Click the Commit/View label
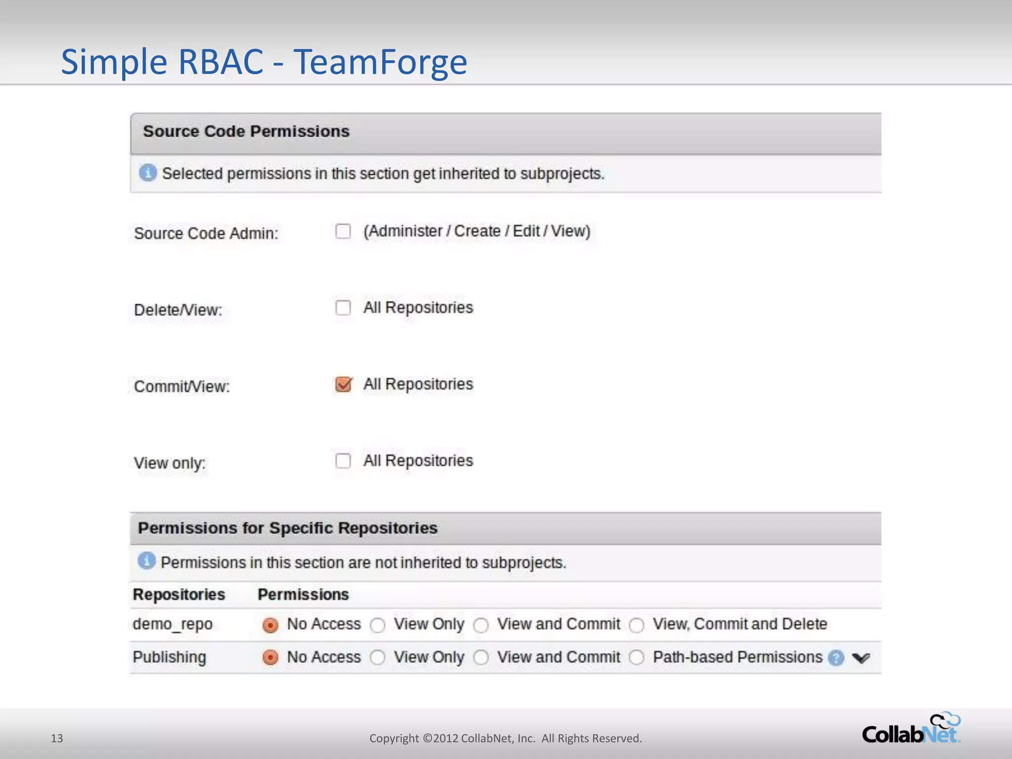This screenshot has width=1012, height=759. click(x=182, y=386)
